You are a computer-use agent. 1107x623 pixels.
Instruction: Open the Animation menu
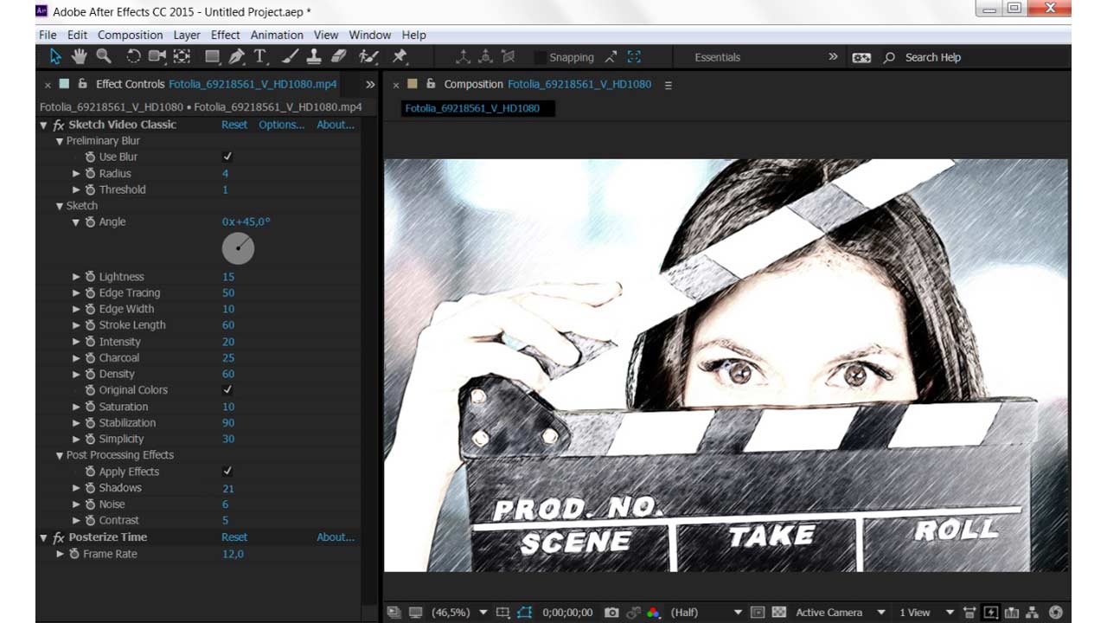tap(277, 35)
